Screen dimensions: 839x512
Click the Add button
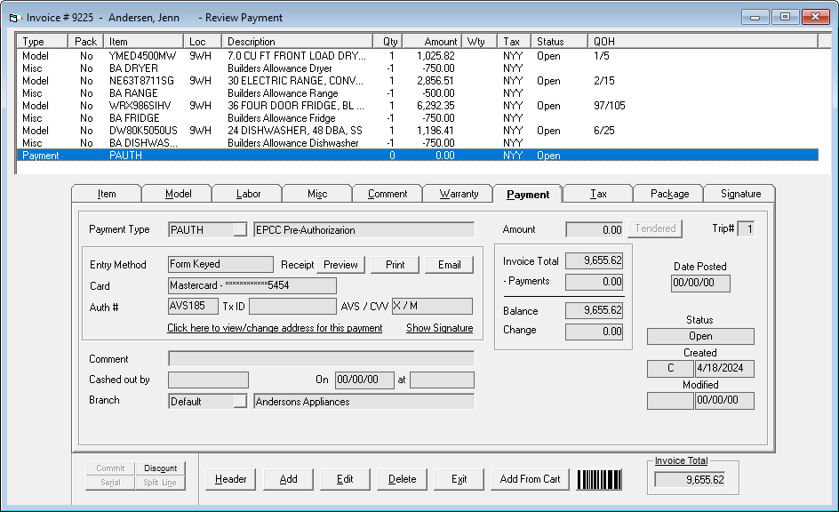click(x=288, y=479)
